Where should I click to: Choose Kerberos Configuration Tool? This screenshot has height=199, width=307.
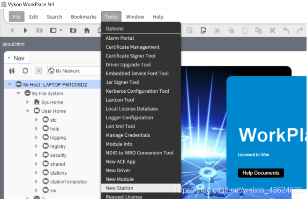(x=141, y=91)
